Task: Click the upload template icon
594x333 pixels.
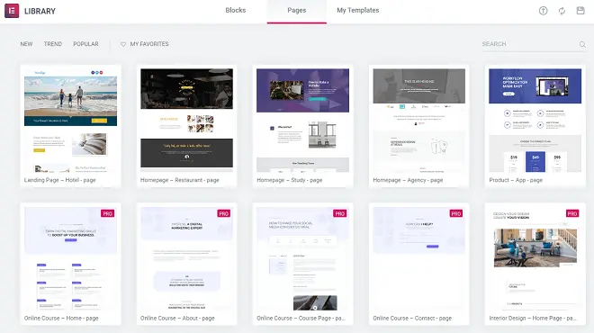Action: point(544,11)
